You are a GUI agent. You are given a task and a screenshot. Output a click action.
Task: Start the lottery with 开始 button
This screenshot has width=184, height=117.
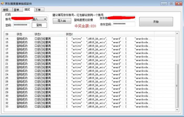[156, 22]
